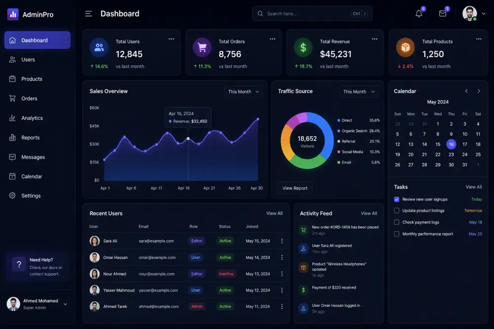This screenshot has height=329, width=494.
Task: Go to next month in Calendar
Action: (479, 91)
